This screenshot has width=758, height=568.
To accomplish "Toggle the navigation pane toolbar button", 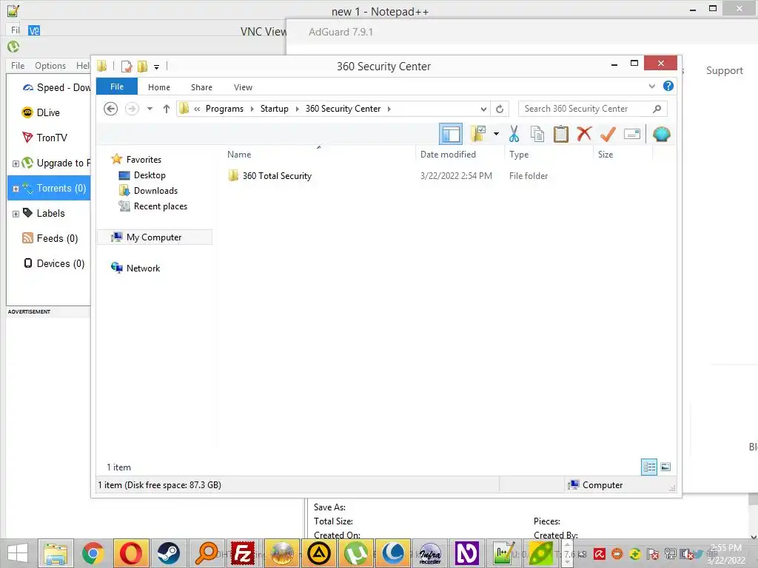I will click(451, 135).
